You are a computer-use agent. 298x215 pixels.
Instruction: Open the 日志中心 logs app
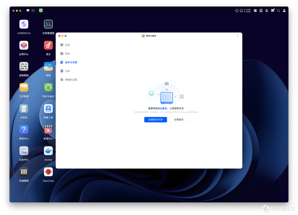pyautogui.click(x=24, y=151)
